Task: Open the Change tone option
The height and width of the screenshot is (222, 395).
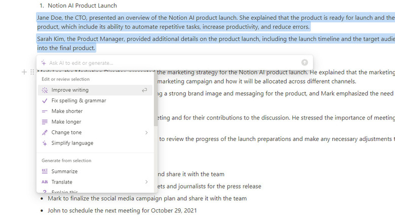Action: coord(95,132)
